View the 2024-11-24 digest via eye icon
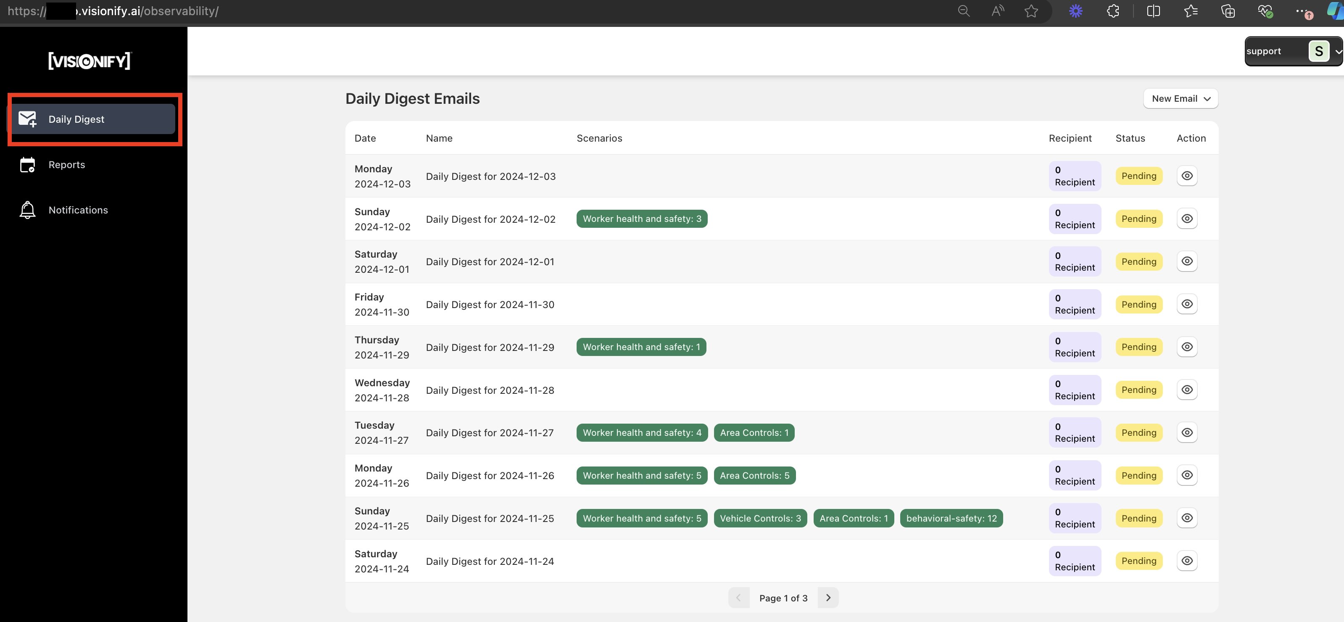 coord(1187,561)
